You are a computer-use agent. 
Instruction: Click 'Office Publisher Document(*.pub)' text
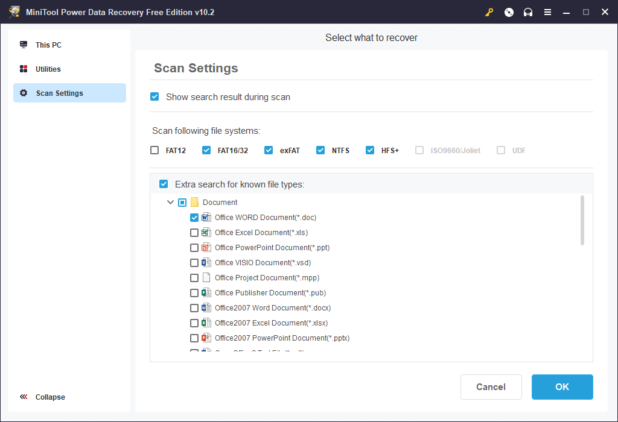point(270,293)
